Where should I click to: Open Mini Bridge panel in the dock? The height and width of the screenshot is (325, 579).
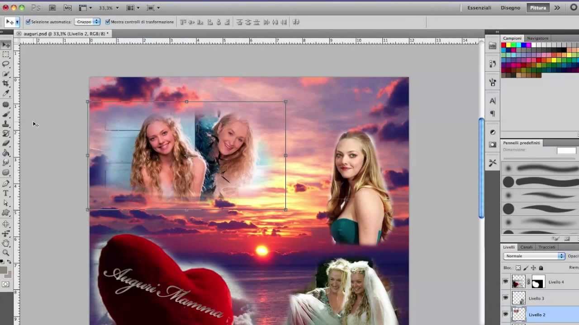click(x=493, y=46)
